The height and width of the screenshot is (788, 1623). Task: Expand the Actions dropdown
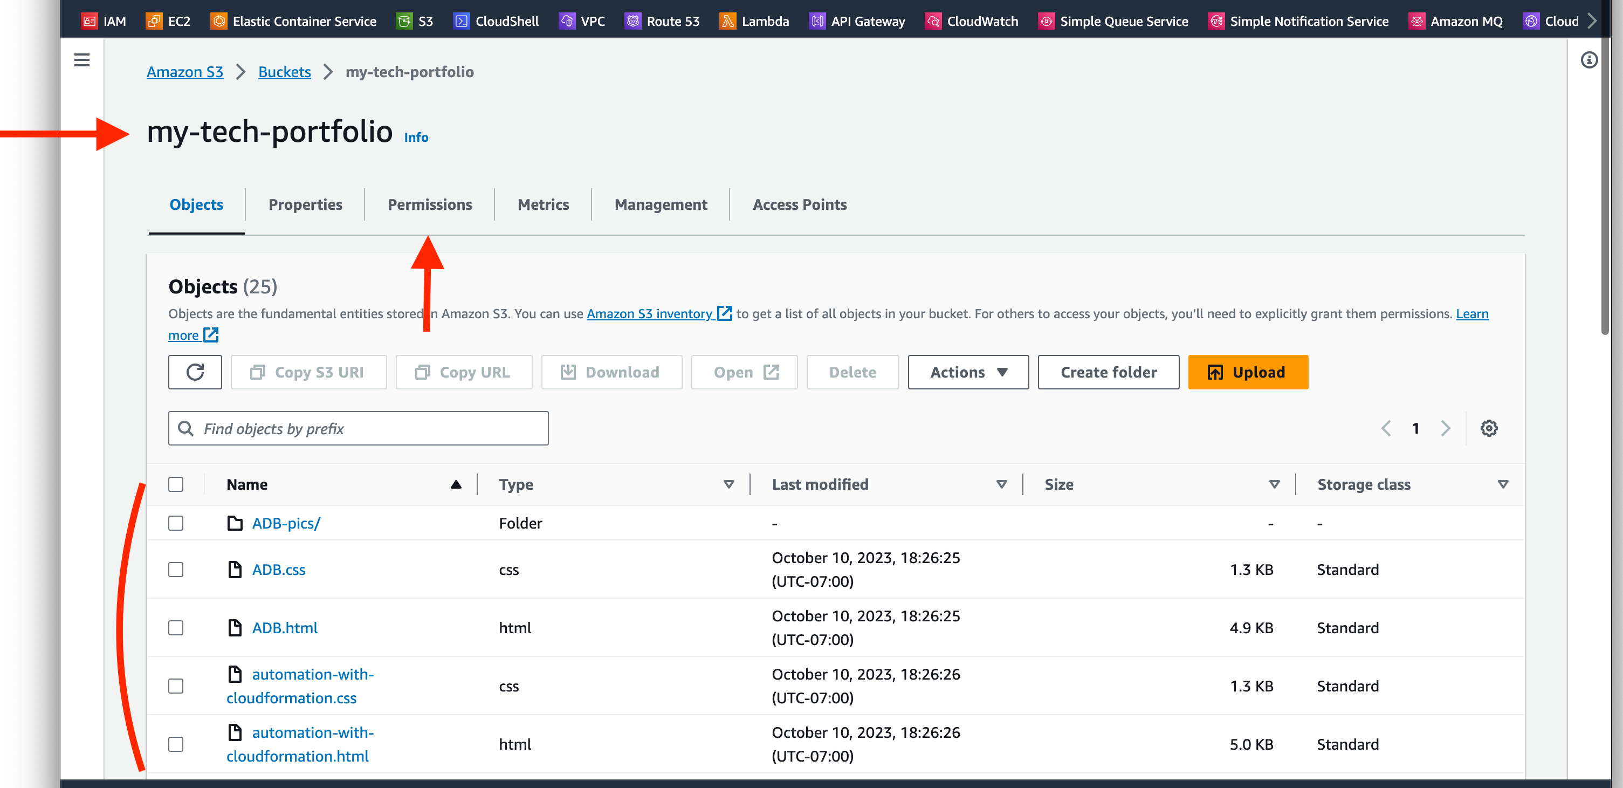click(968, 372)
